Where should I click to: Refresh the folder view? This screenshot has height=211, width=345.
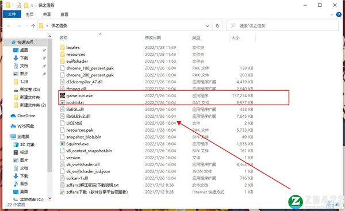(217, 26)
